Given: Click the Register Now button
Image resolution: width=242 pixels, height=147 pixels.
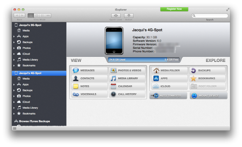Looking at the screenshot, I should tap(174, 9).
